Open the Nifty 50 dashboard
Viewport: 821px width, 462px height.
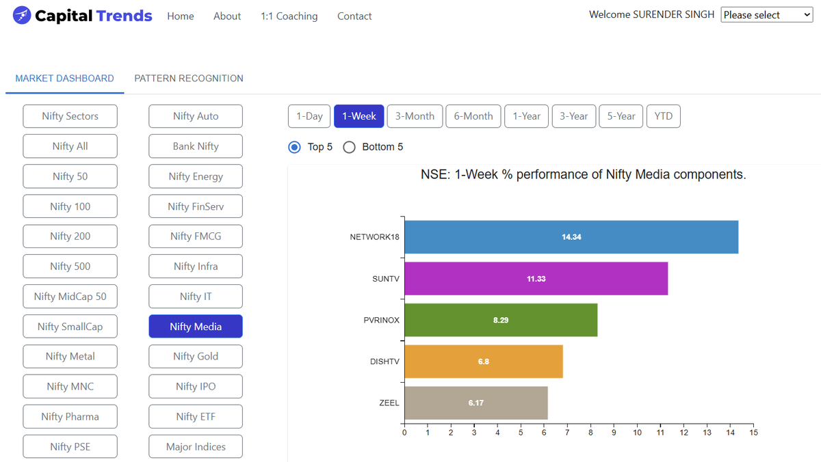tap(70, 176)
